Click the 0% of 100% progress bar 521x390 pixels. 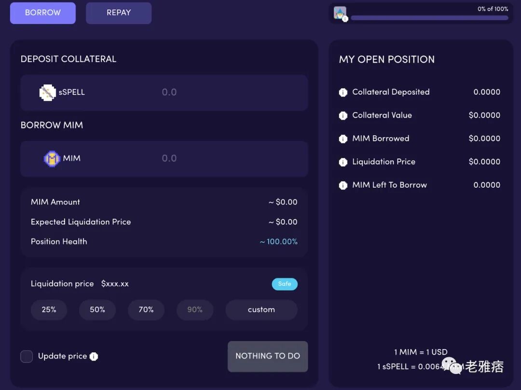point(429,18)
